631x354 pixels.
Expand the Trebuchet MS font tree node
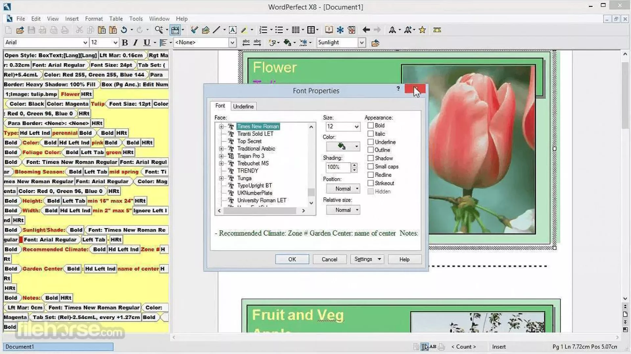coord(221,164)
